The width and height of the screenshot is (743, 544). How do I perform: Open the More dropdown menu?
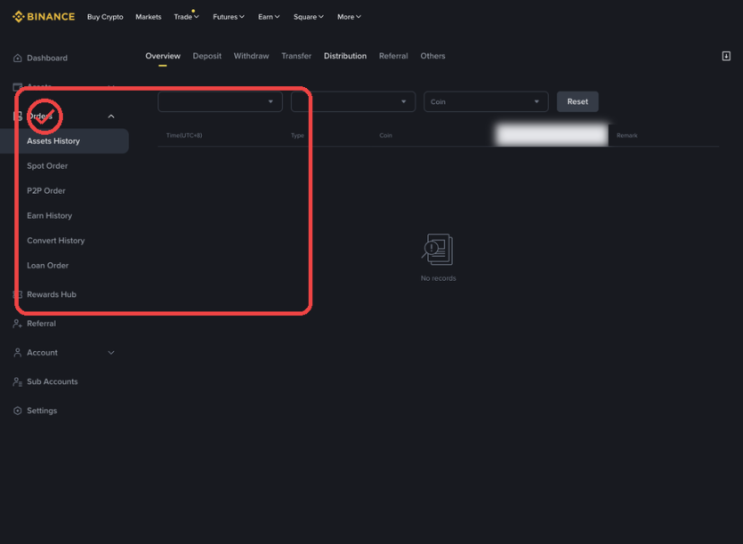(349, 17)
